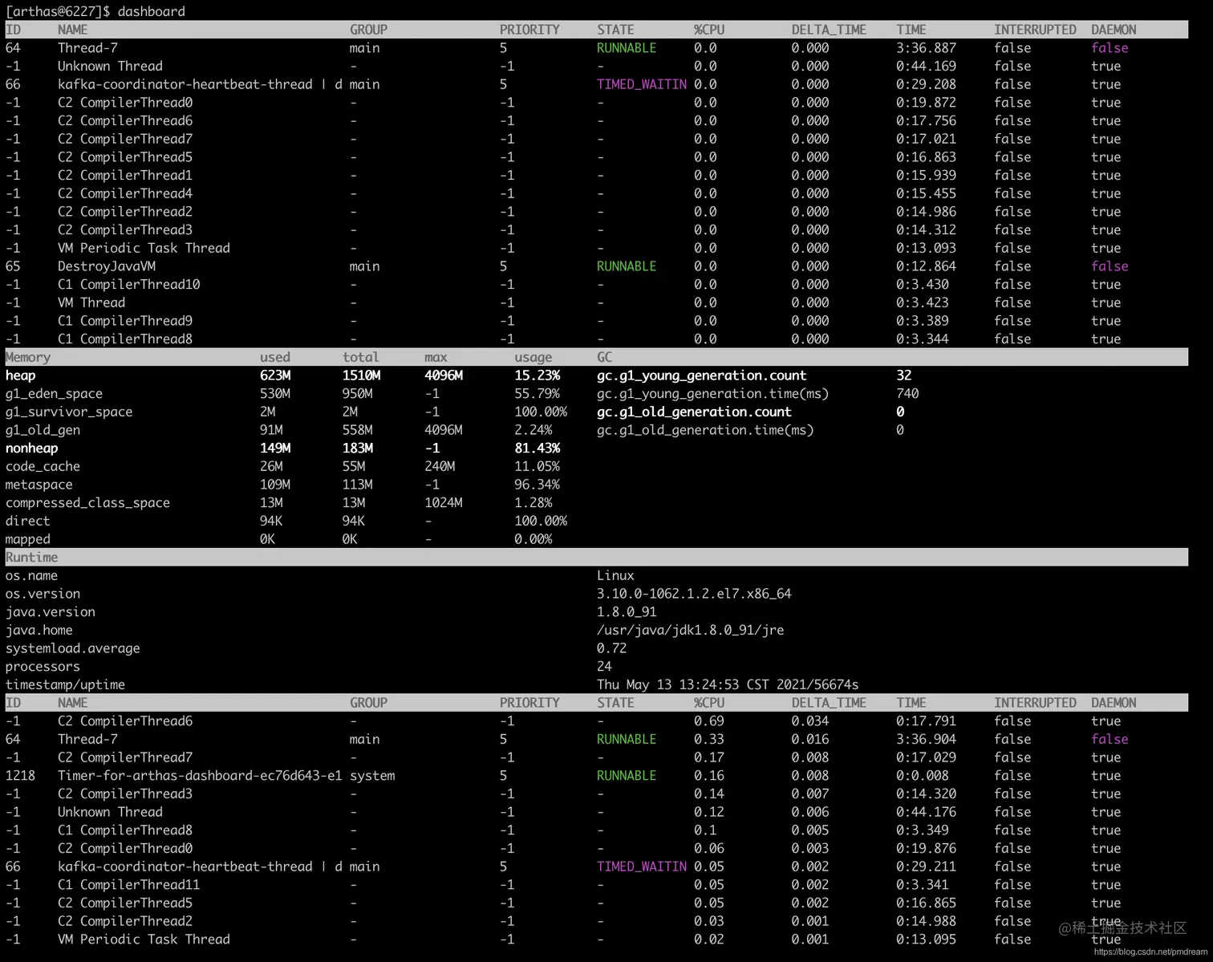Select the 'C1 CompilerThread10' thread name

129,285
